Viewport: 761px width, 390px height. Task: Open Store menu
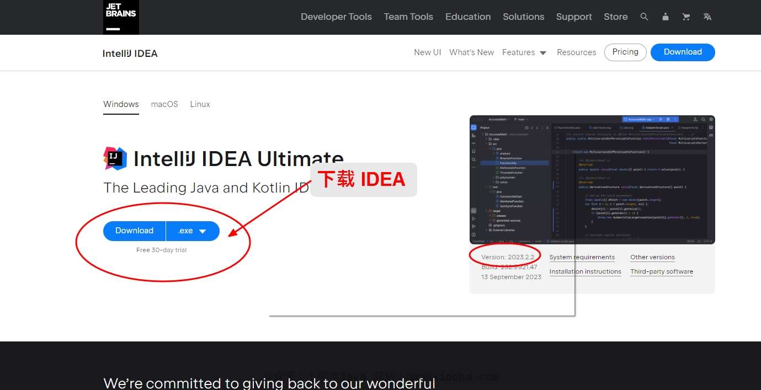tap(615, 17)
